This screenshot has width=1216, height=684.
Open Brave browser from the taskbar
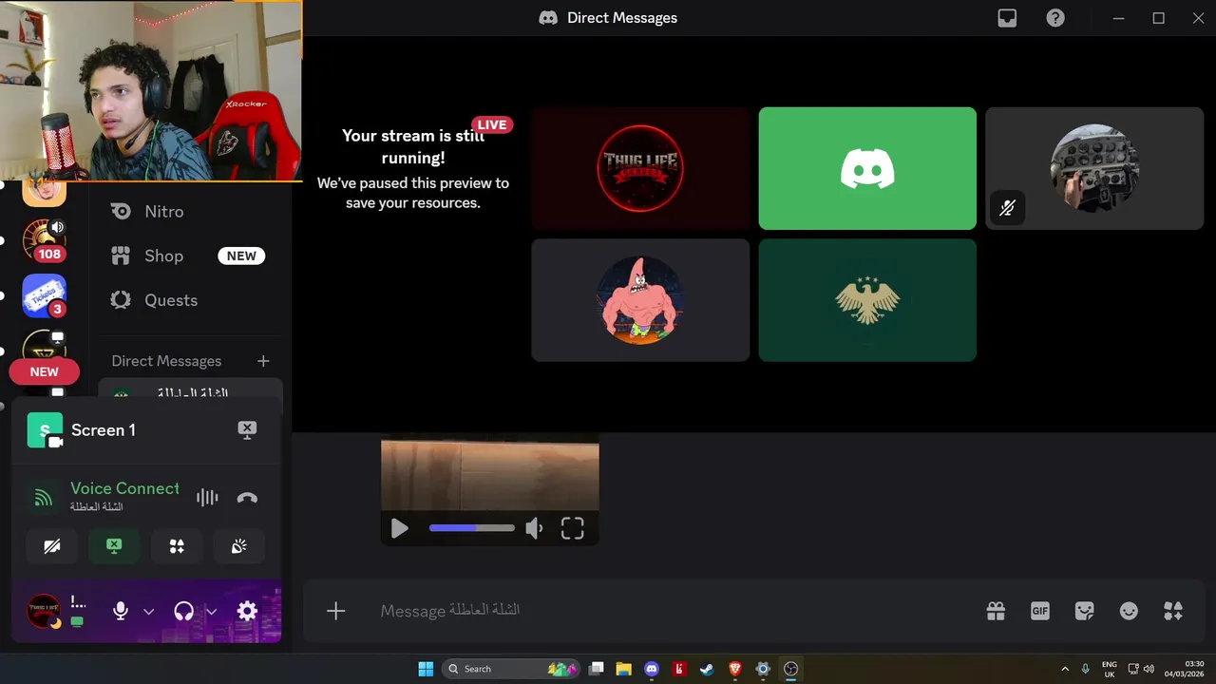[x=734, y=669]
